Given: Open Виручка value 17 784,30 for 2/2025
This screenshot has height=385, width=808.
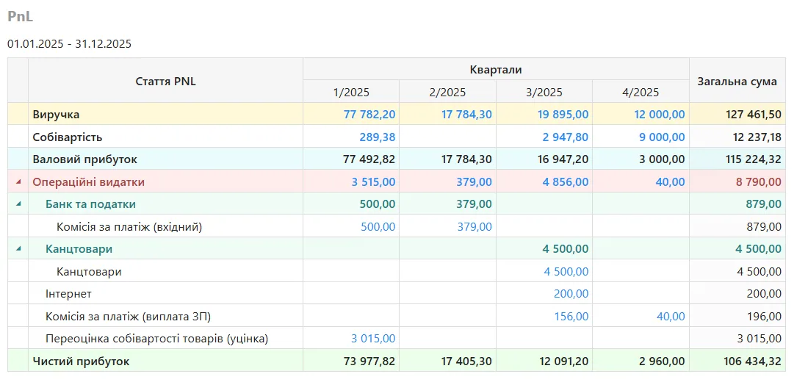Looking at the screenshot, I should [x=466, y=115].
